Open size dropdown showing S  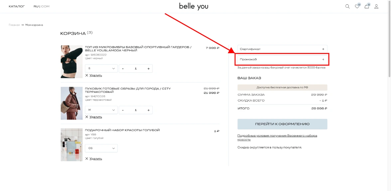point(101,69)
